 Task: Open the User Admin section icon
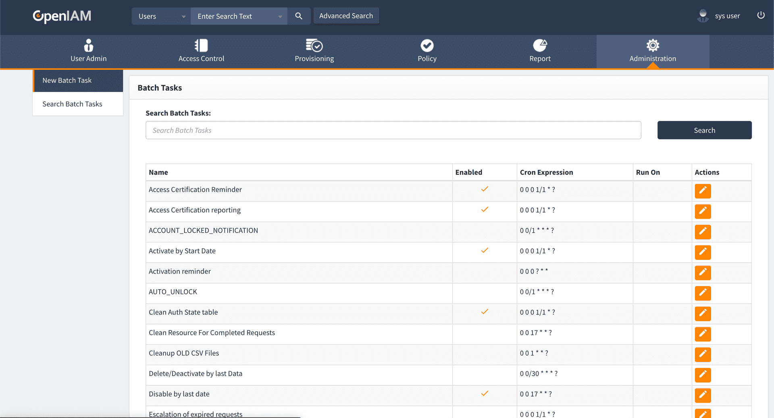click(x=88, y=45)
